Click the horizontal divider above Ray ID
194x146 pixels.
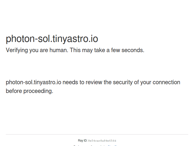[x=97, y=134]
